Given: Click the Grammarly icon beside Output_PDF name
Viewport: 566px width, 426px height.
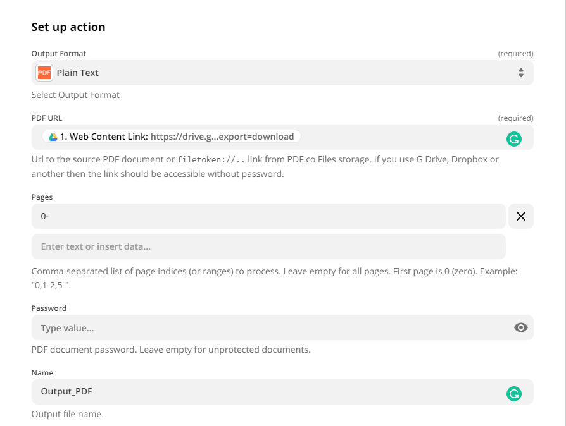Looking at the screenshot, I should [x=514, y=393].
